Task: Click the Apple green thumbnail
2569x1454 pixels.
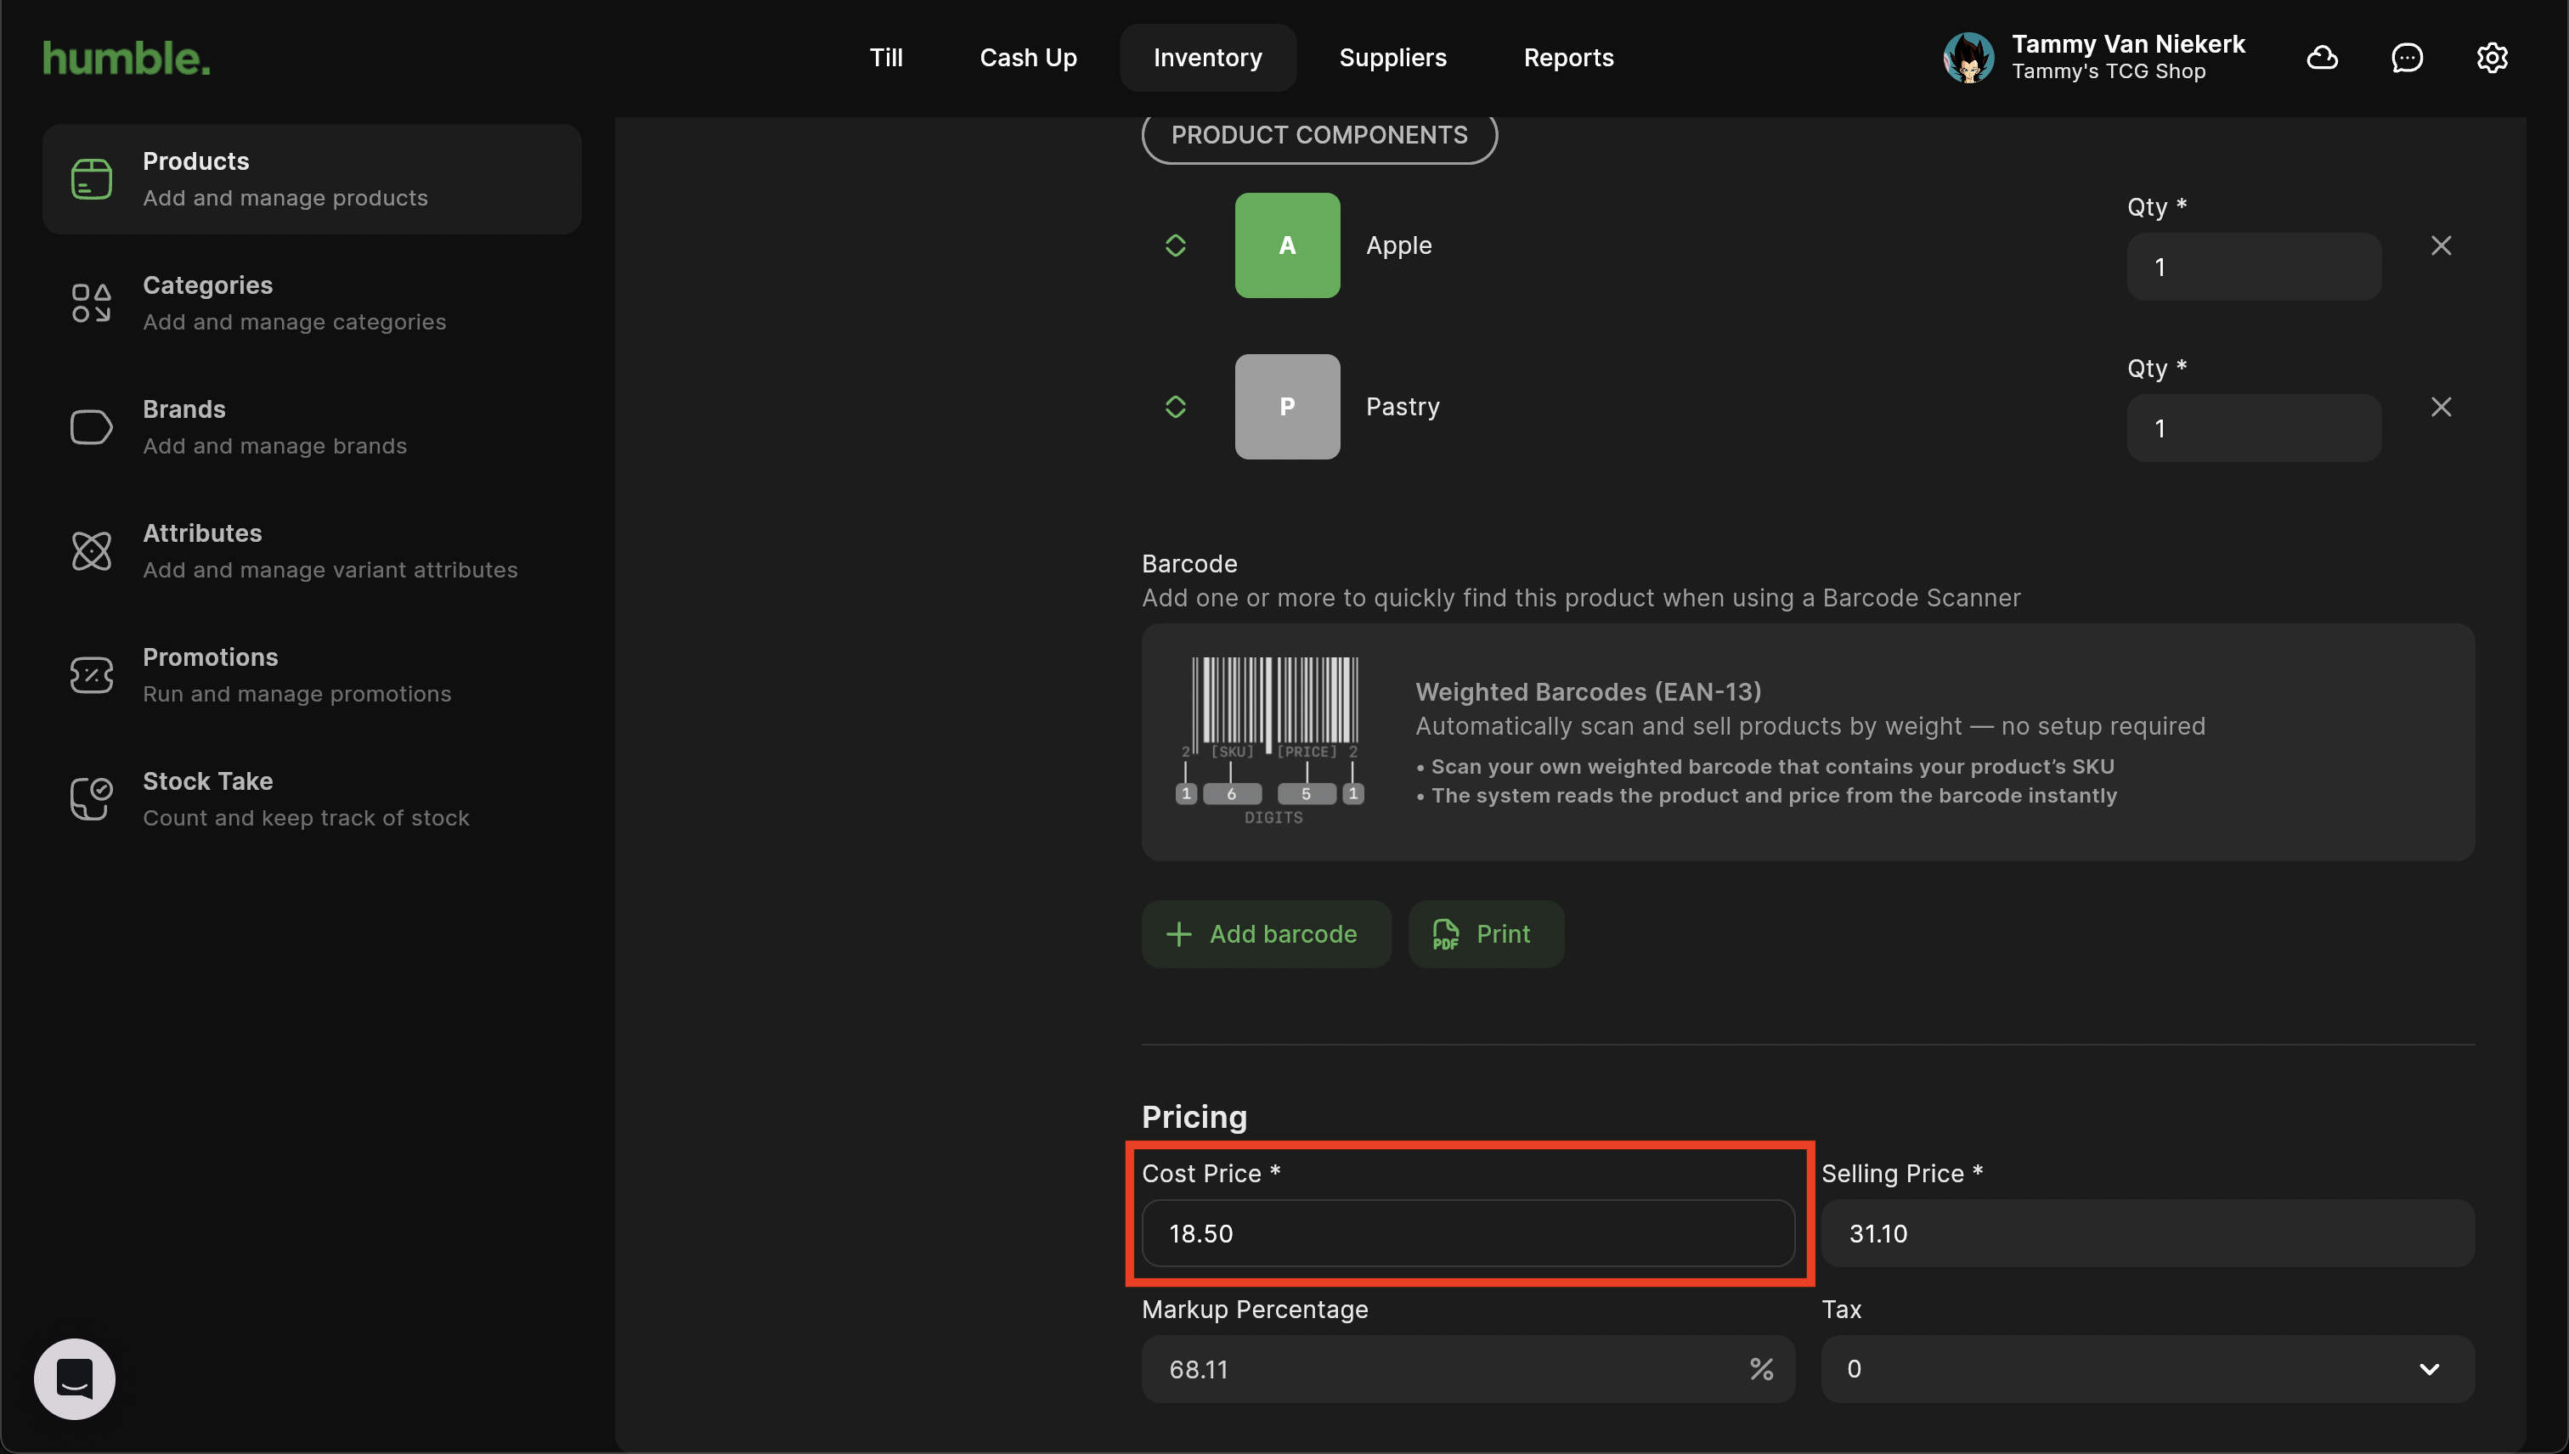Action: (x=1286, y=245)
